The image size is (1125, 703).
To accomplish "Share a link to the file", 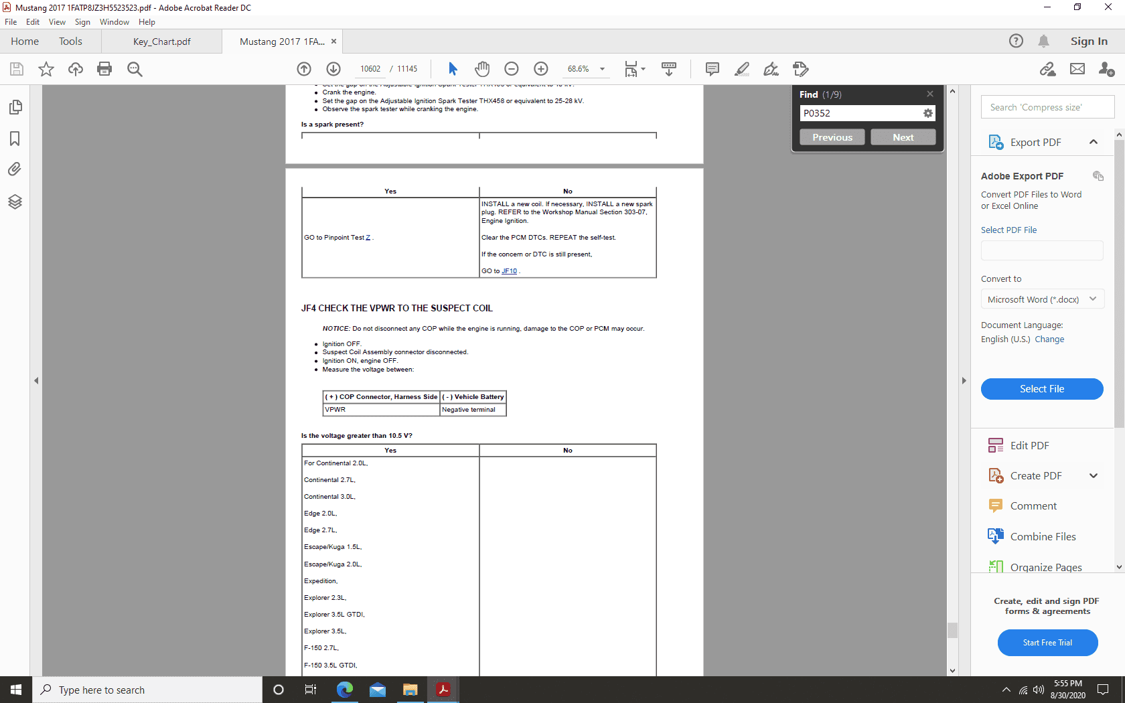I will tap(1048, 69).
